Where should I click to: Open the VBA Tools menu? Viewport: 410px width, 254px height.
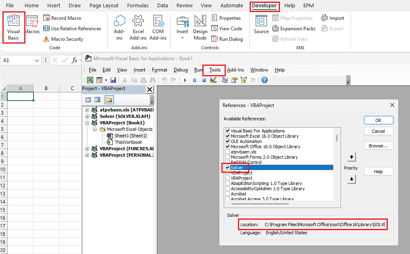214,70
